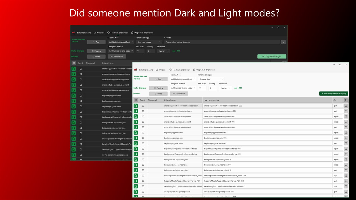The height and width of the screenshot is (200, 356).
Task: Click green file icon of androidprogrammingforbeginners row, light window
Action: pos(136,111)
